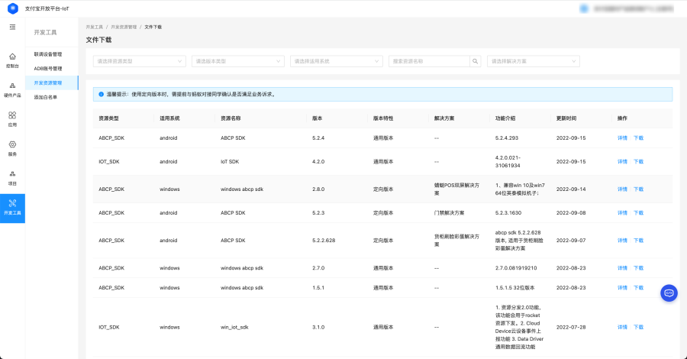Click the 5.2.4.293 feature description cell
Screen dimensions: 687x359
507,138
